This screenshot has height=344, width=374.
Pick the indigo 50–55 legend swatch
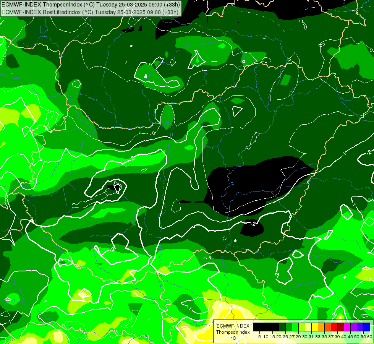(360, 327)
